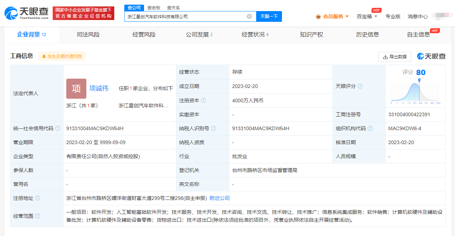Viewport: 455px width, 236px height.
Task: Select 经营状况 tab
Action: (255, 35)
